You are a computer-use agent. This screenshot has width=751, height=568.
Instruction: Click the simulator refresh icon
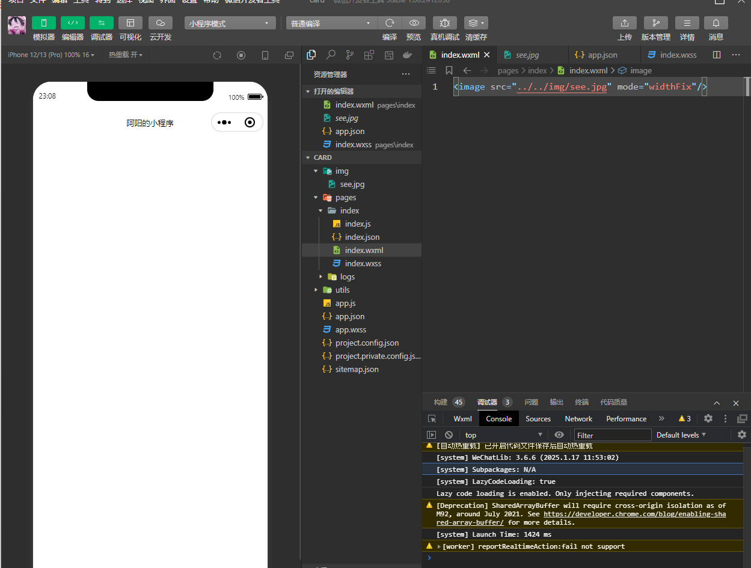(x=218, y=55)
